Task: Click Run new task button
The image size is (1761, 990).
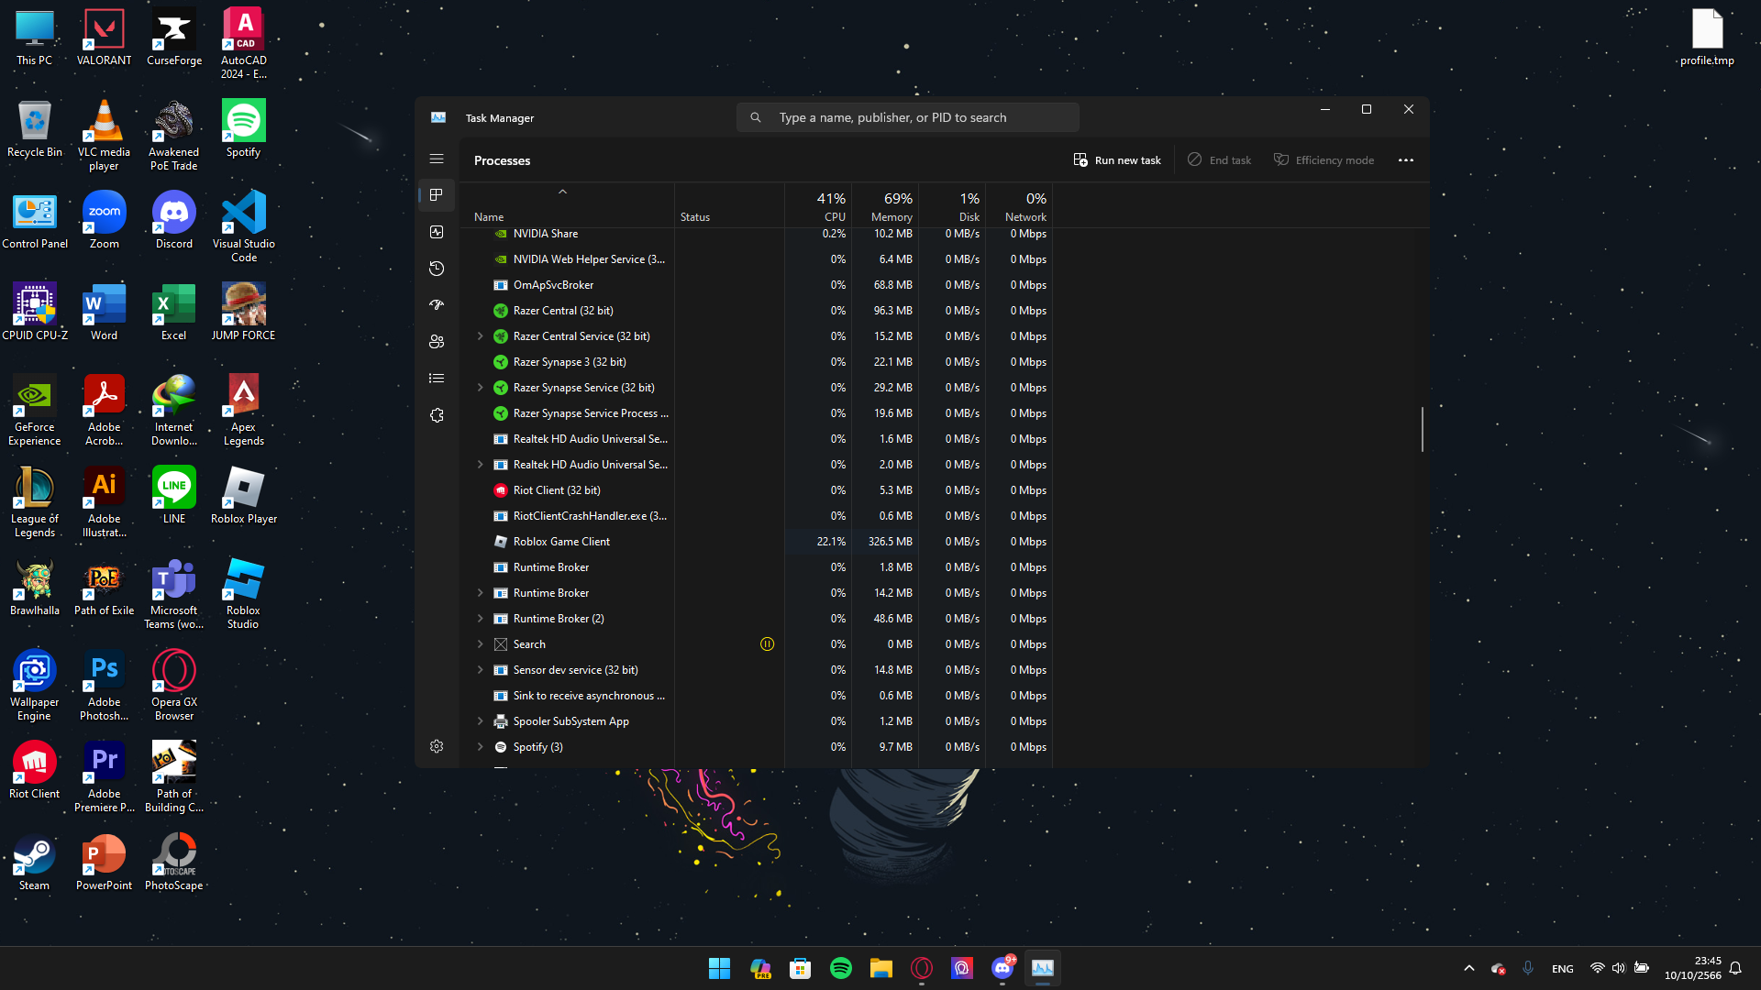Action: point(1117,160)
